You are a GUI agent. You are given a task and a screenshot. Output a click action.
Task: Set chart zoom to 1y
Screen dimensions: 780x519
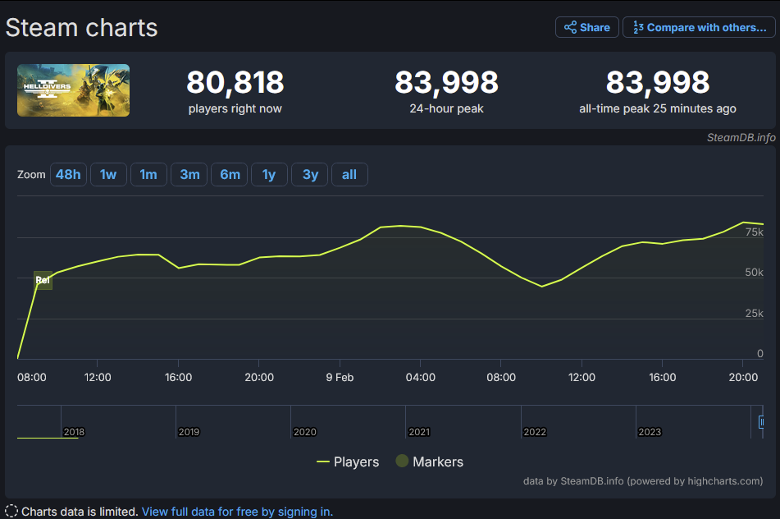pos(269,175)
